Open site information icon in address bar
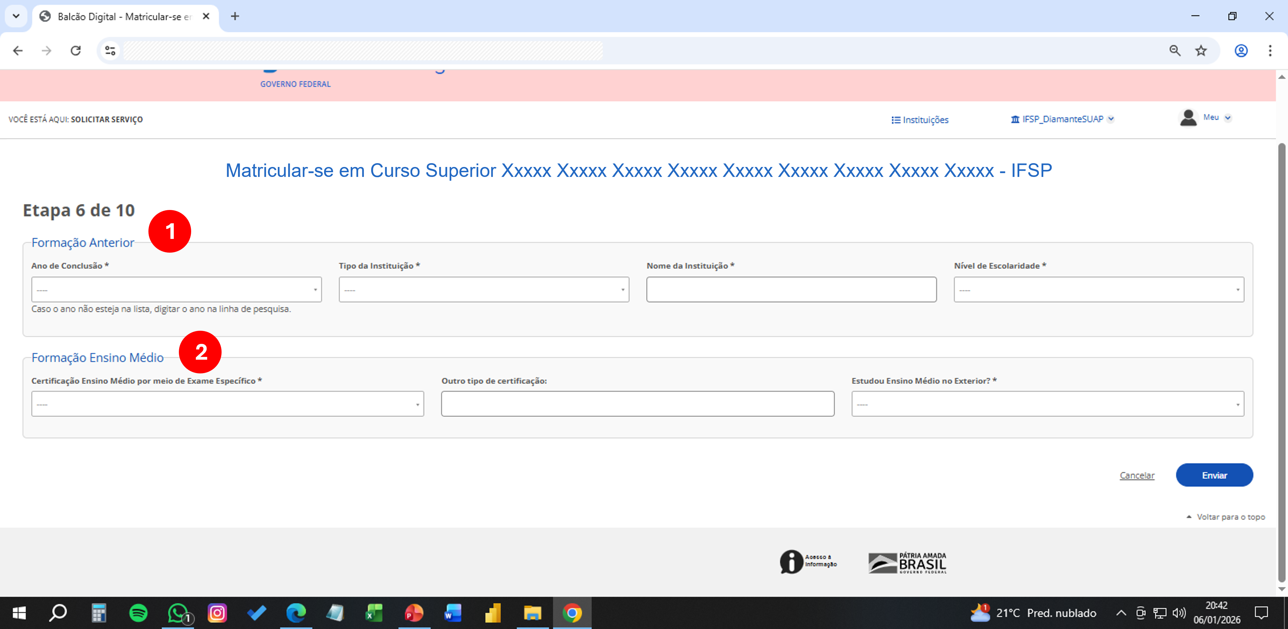Image resolution: width=1288 pixels, height=629 pixels. click(x=110, y=51)
